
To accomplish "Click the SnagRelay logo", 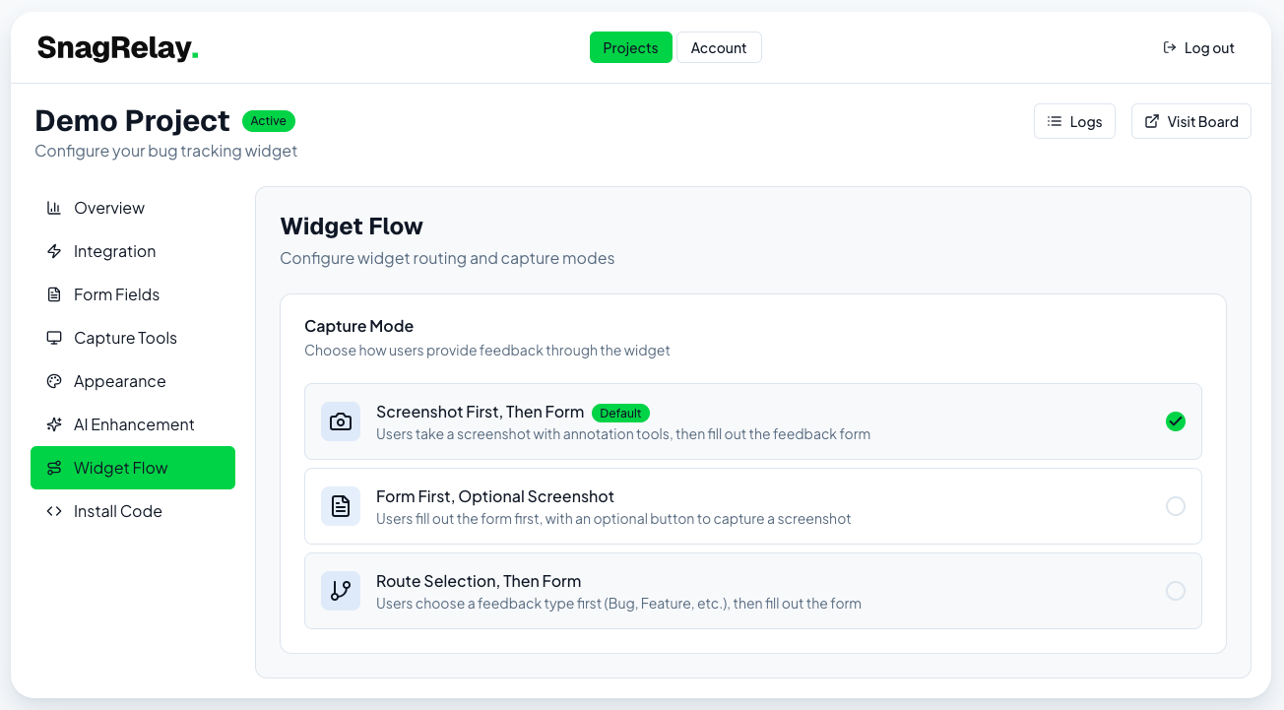I will 118,47.
